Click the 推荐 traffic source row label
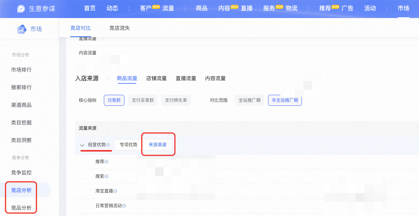The width and height of the screenshot is (419, 216). (100, 162)
